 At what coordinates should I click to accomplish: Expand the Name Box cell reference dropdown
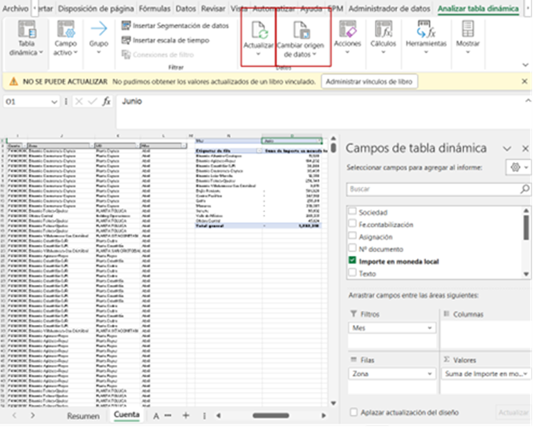(55, 102)
